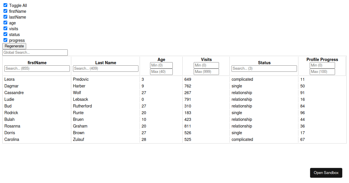Click the Regenerate button
Screen dimensions: 349x183
(x=14, y=46)
